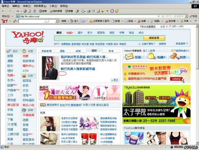The width and height of the screenshot is (199, 150).
Task: Click the Yahoo! 奇摩 logo
Action: [28, 37]
